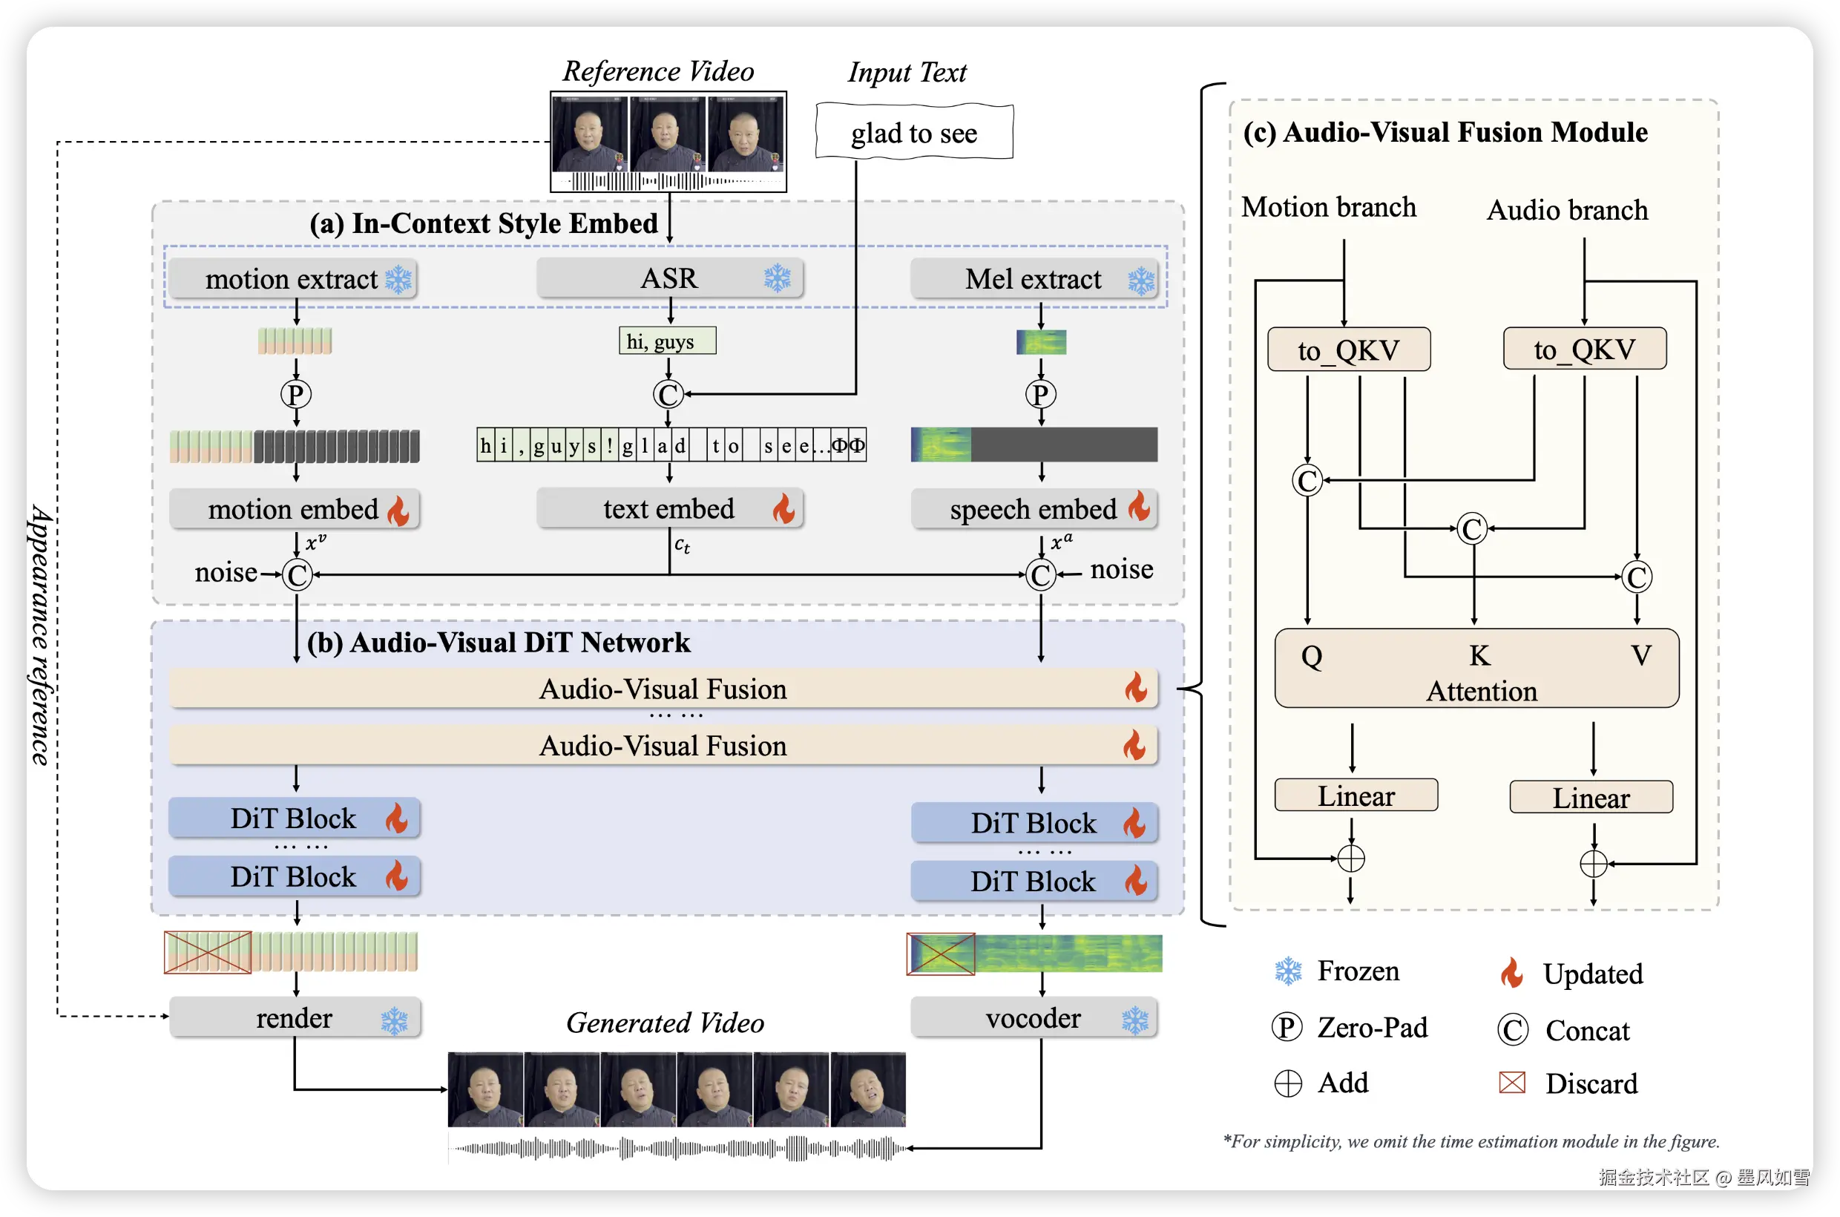Viewport: 1840px width, 1217px height.
Task: Click the flame icon on text embed
Action: click(783, 509)
